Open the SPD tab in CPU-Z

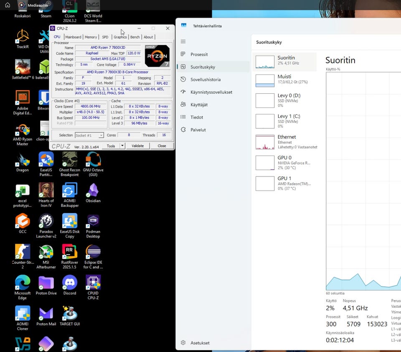click(105, 37)
